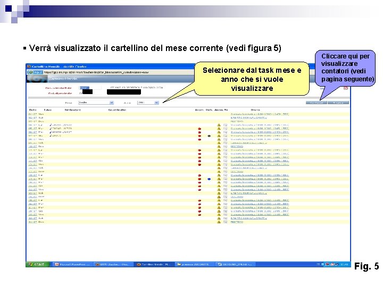Click the yellow warning triangle in row 23-07
The width and height of the screenshot is (383, 287).
219,193
